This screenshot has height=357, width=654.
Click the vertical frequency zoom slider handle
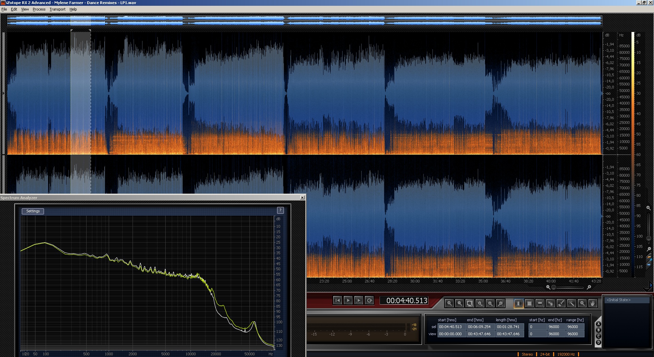coord(648,238)
